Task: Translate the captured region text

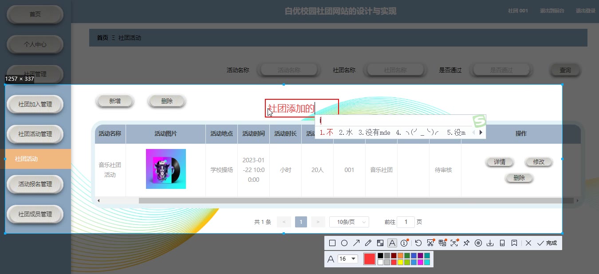Action: (x=442, y=243)
